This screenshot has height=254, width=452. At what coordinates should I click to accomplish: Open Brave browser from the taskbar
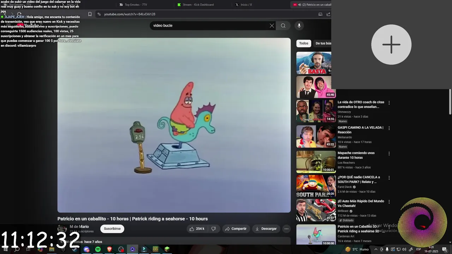tap(109, 249)
